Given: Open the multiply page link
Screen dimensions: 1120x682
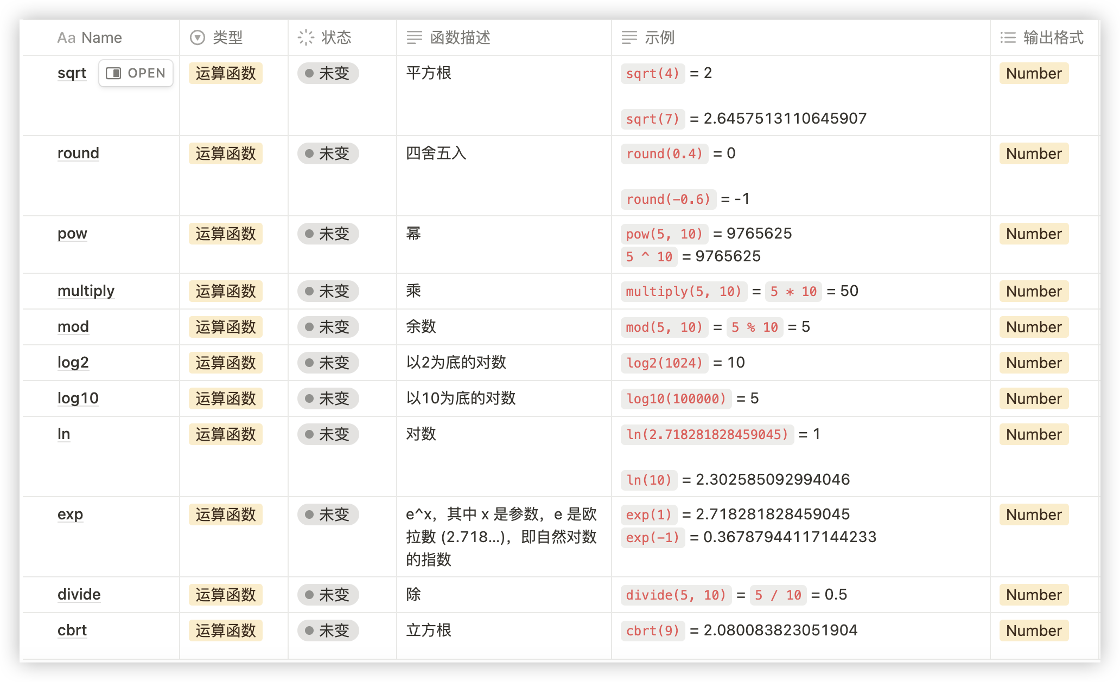Looking at the screenshot, I should (86, 291).
